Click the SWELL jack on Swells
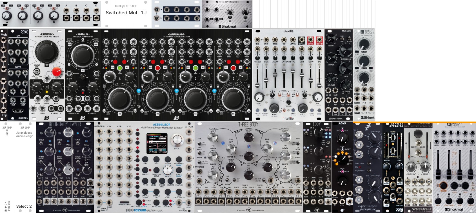This screenshot has height=213, width=476. 302,40
